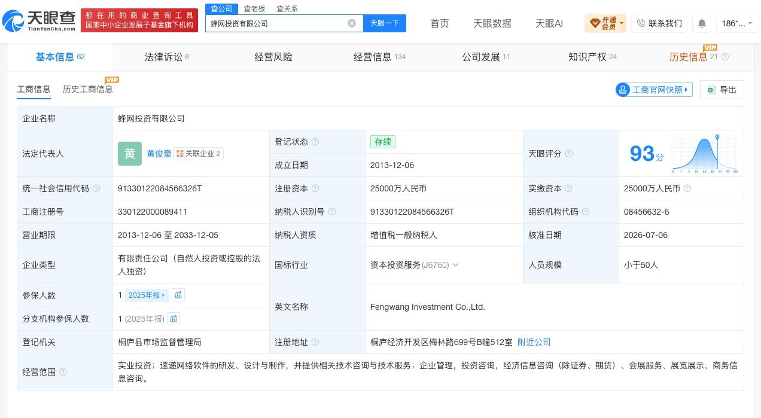Click the help icon next to 组织机构代码
The image size is (761, 418).
pyautogui.click(x=586, y=212)
